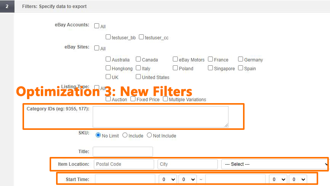Tick the testuser_cc account checkbox
The image size is (330, 186).
pyautogui.click(x=141, y=37)
